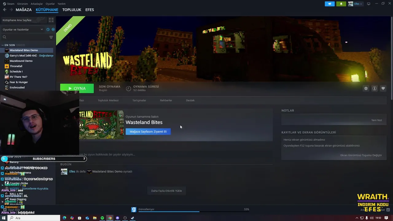The width and height of the screenshot is (393, 221).
Task: Open Oyunlar ve Yazılımlar filter dropdown
Action: tap(22, 29)
